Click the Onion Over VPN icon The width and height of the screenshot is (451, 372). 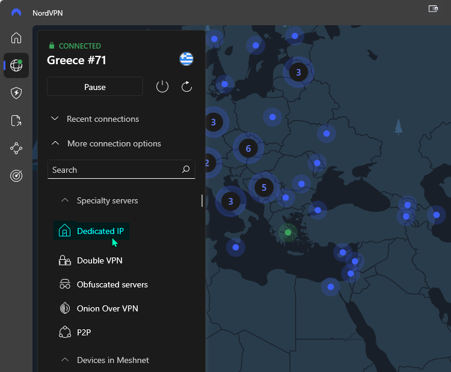[65, 308]
